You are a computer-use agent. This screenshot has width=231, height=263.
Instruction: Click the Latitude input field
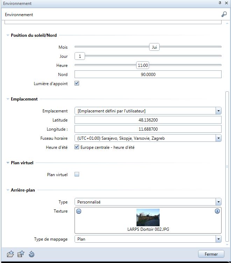[x=148, y=120]
